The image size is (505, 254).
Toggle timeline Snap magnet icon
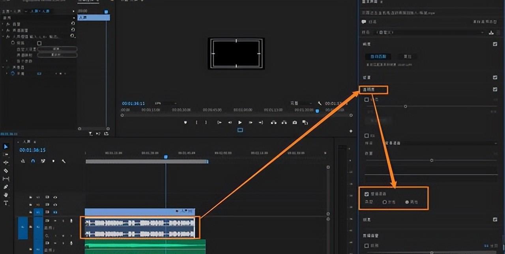[33, 161]
